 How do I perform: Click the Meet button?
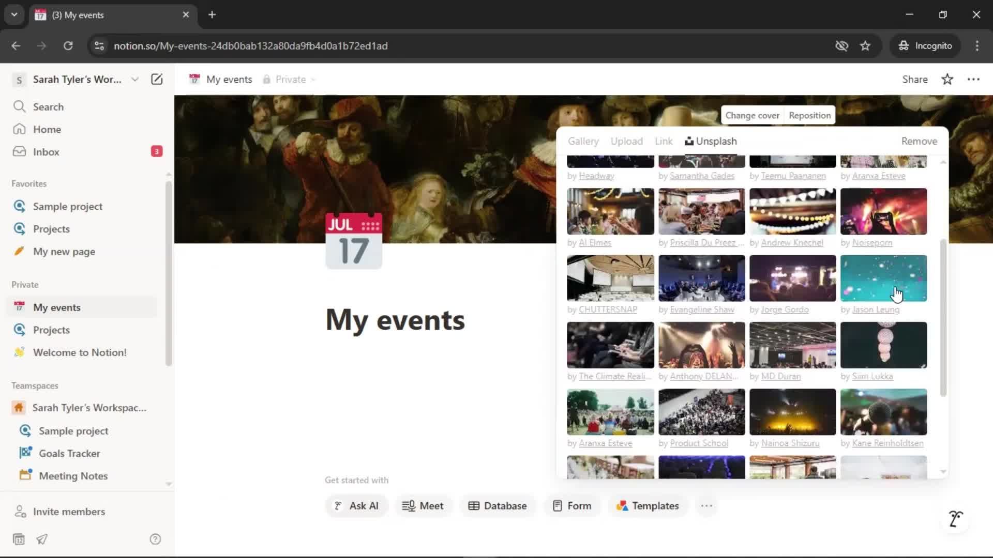click(x=423, y=506)
